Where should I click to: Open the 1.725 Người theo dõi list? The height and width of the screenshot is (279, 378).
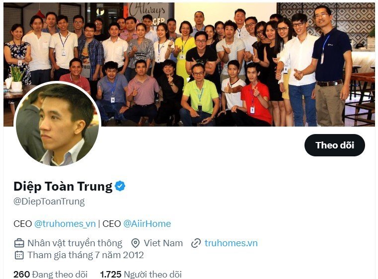141,274
